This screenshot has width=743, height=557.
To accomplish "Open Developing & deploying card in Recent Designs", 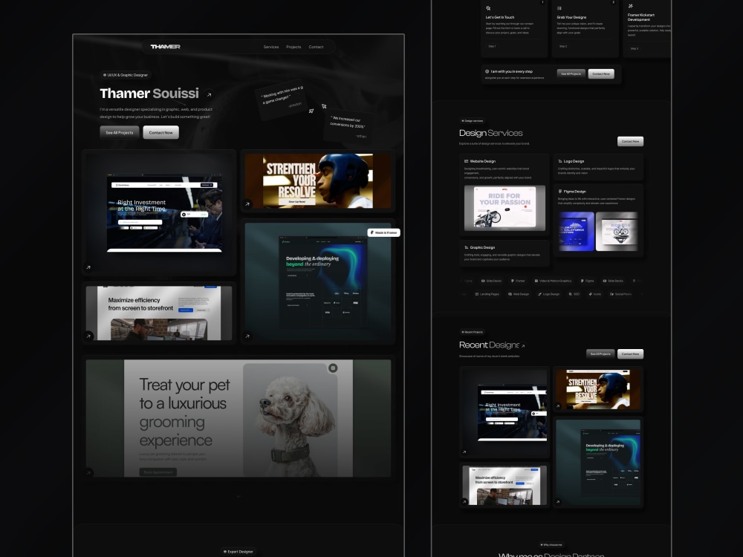I will point(598,462).
